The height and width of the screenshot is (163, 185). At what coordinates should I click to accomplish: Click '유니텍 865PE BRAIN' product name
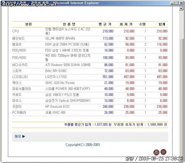(60, 38)
